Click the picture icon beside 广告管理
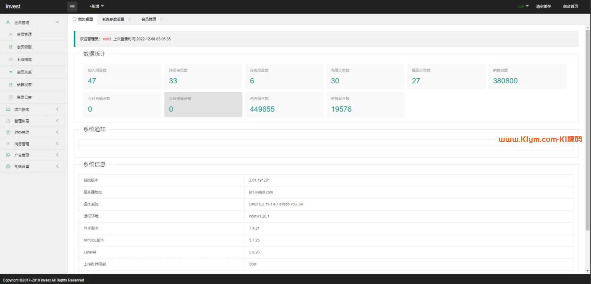This screenshot has width=591, height=284. tap(8, 155)
